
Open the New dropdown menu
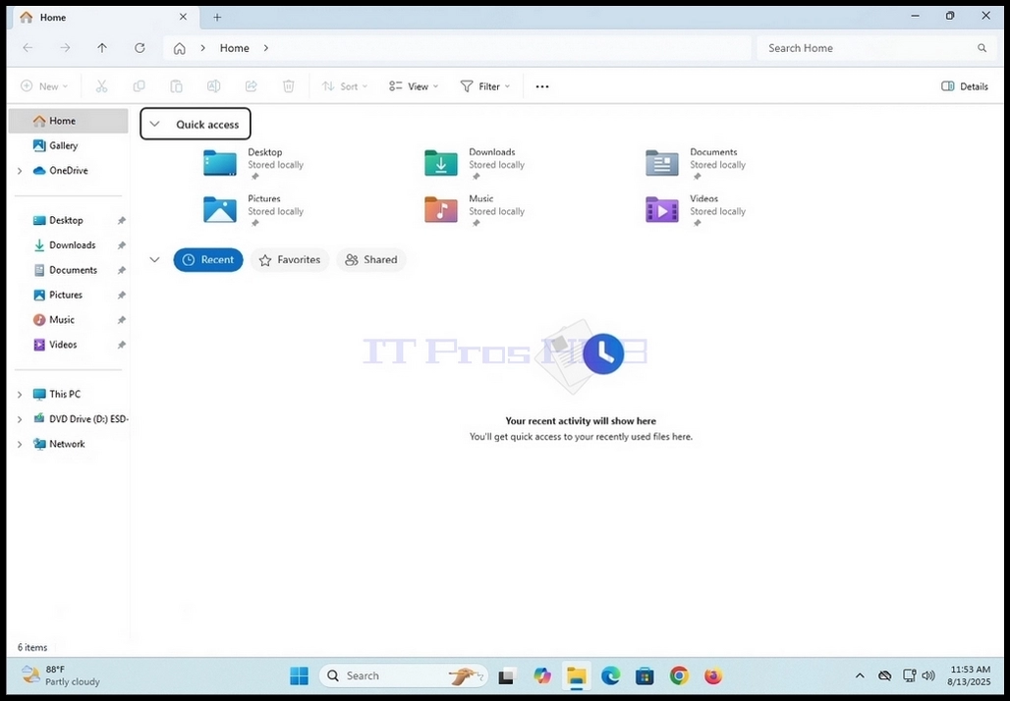click(44, 86)
